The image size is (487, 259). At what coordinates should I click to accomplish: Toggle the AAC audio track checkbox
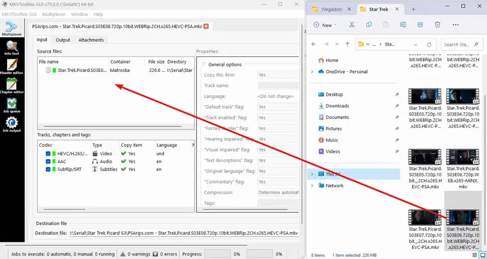(48, 162)
